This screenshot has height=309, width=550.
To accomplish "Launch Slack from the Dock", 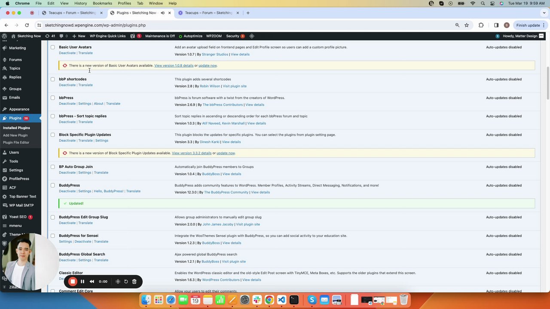I will click(x=257, y=300).
